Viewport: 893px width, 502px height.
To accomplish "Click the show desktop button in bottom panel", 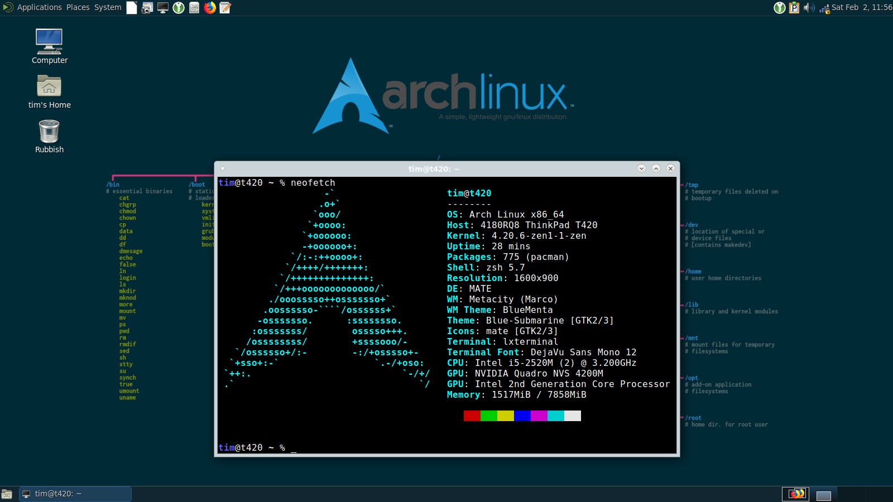I will pos(7,494).
